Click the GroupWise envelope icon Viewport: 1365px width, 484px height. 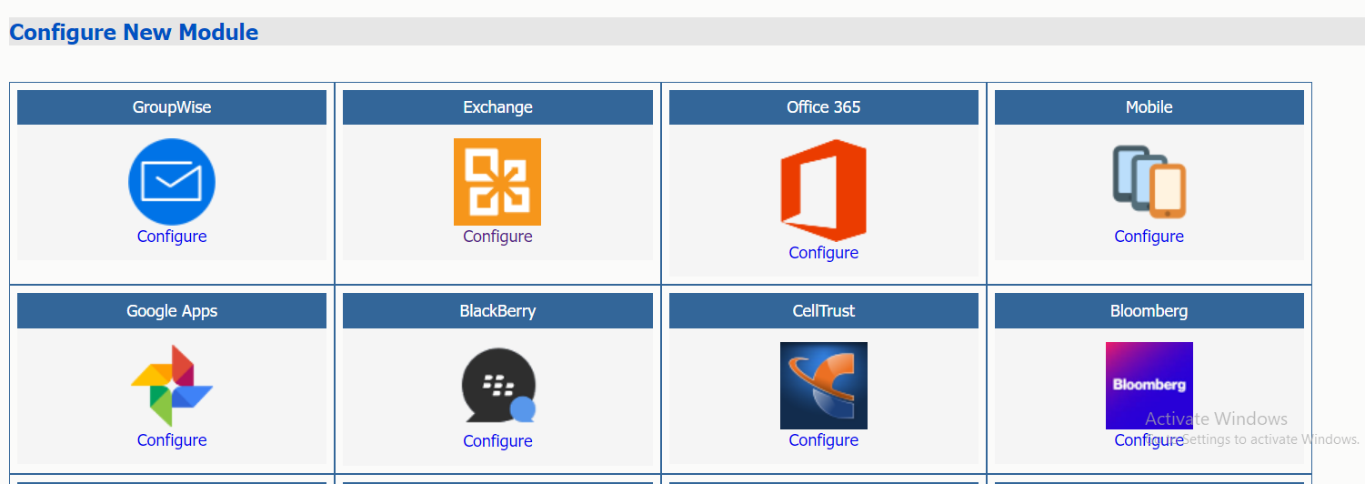tap(172, 182)
